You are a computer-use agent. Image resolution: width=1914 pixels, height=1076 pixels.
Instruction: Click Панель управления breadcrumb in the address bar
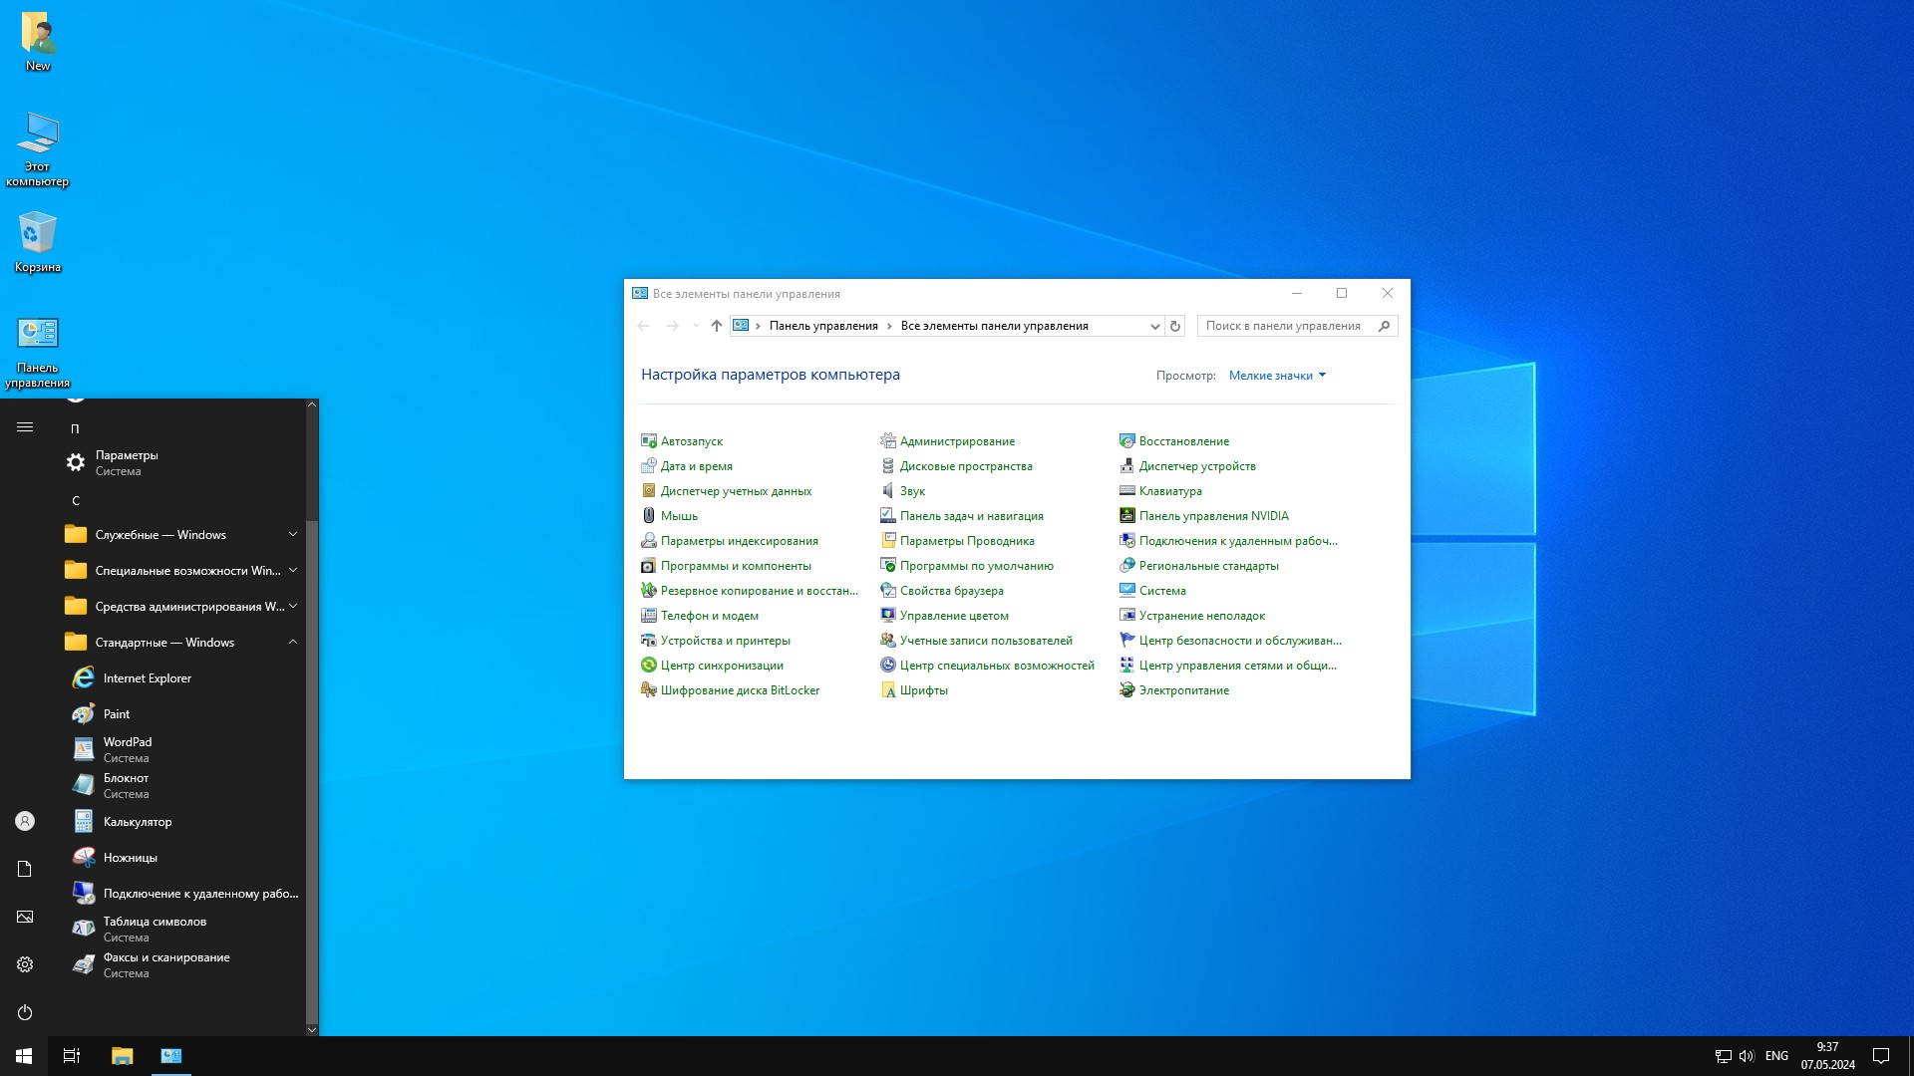click(823, 326)
